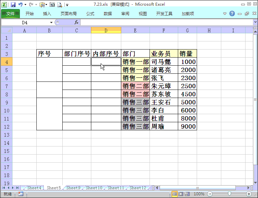This screenshot has width=258, height=198.
Task: Click the horizontal scrollbar right arrow
Action: click(248, 188)
